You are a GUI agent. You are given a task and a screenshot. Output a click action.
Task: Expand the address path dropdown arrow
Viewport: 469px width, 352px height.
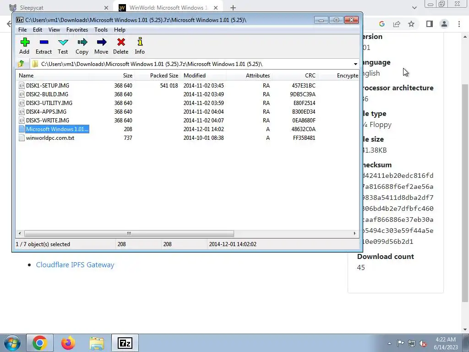[355, 64]
